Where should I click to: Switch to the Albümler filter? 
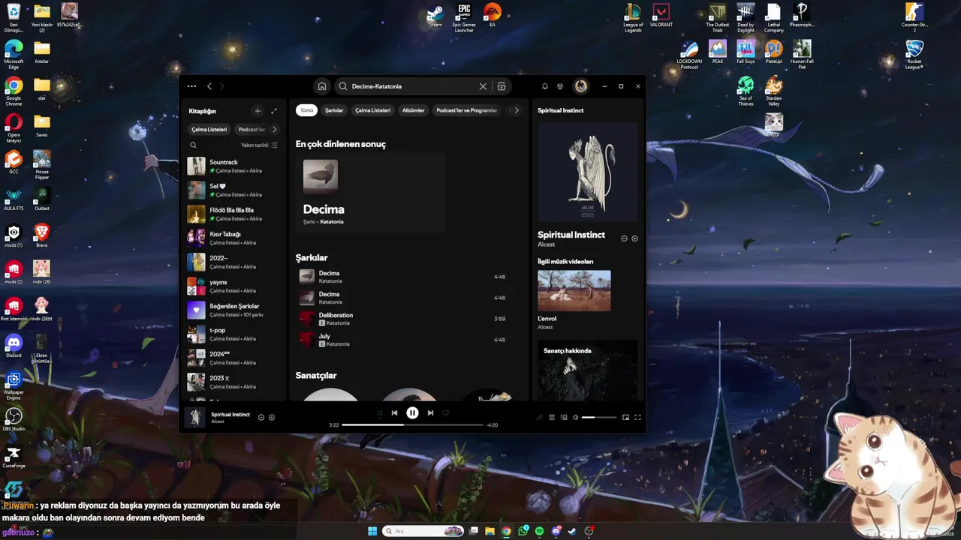point(414,110)
